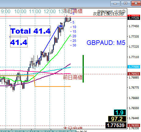Click the 1.76550 price axis label
The height and width of the screenshot is (132, 141).
[x=134, y=108]
